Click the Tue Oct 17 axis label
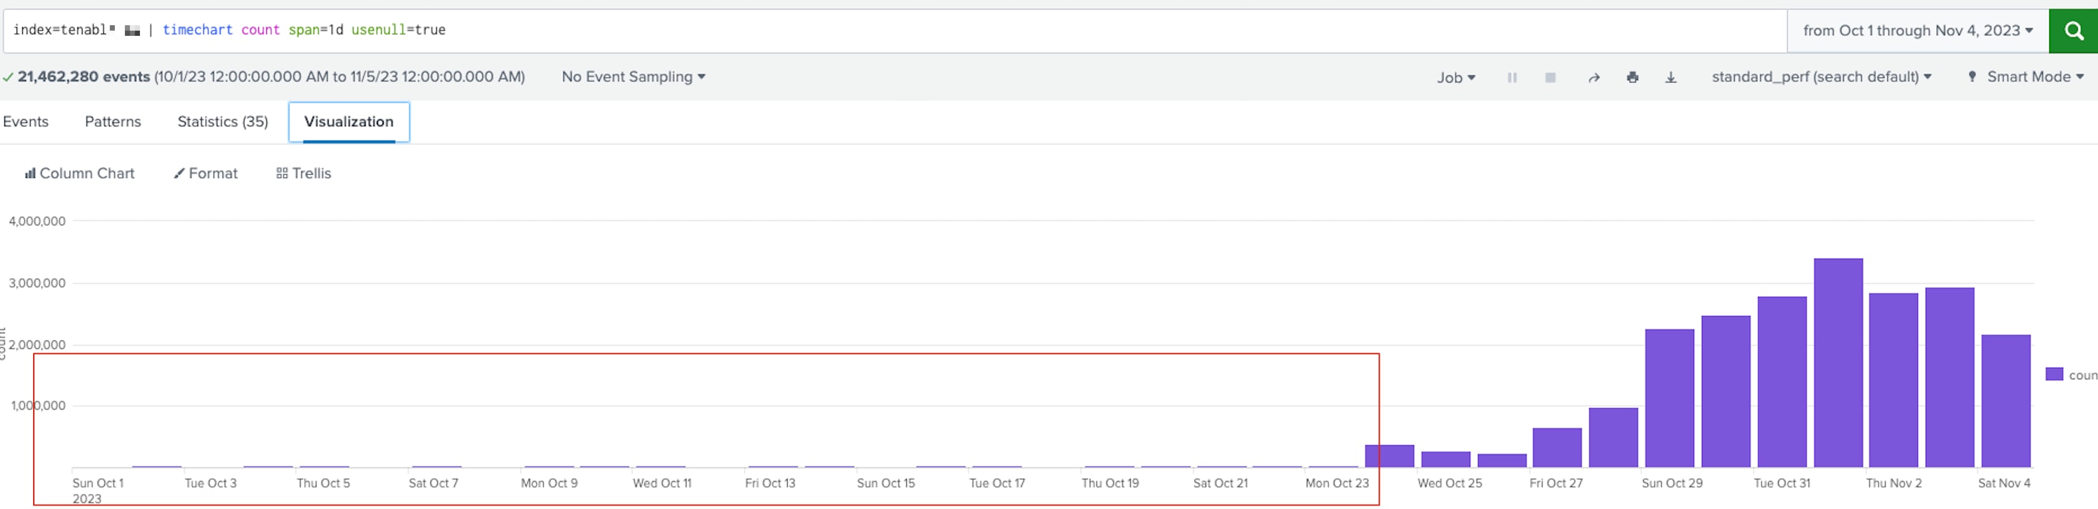Viewport: 2098px width, 509px height. [997, 484]
